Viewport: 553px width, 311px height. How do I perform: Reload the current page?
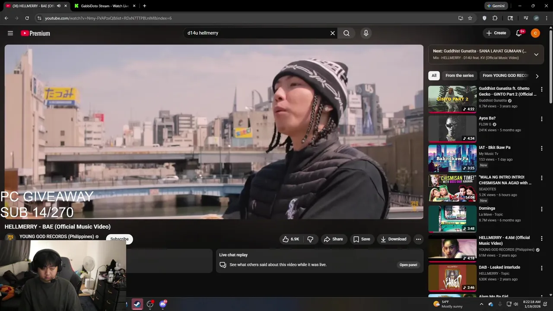tap(27, 18)
